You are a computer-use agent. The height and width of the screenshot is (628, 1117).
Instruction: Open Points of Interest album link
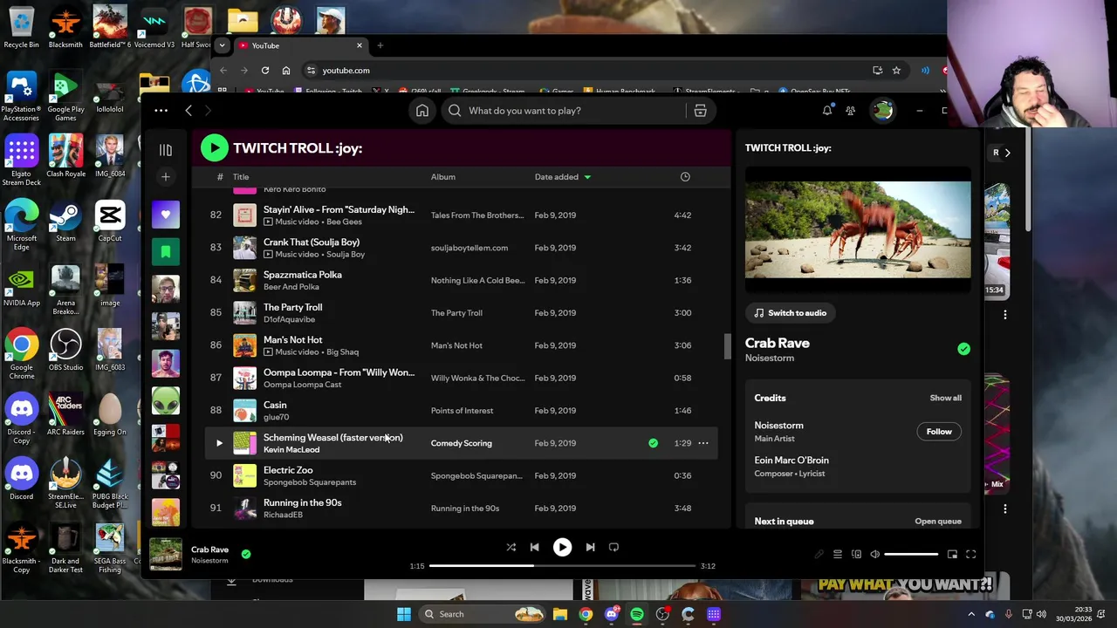(x=462, y=411)
